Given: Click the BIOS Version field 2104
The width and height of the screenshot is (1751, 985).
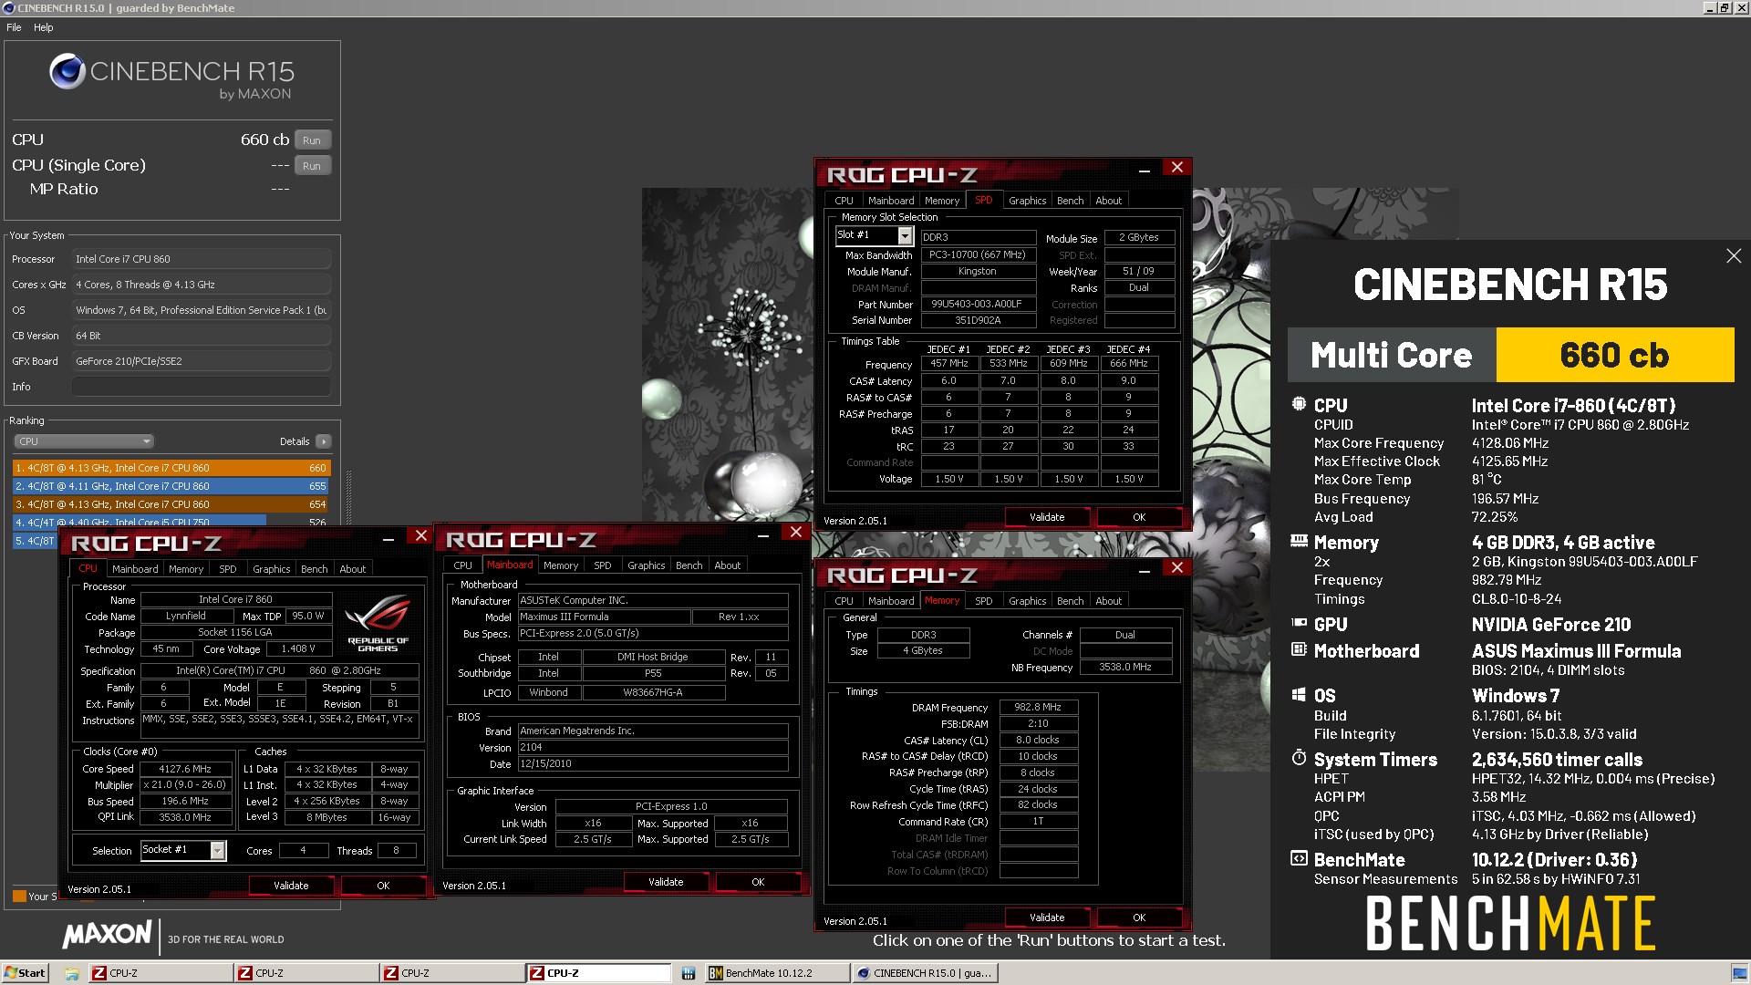Looking at the screenshot, I should 653,747.
